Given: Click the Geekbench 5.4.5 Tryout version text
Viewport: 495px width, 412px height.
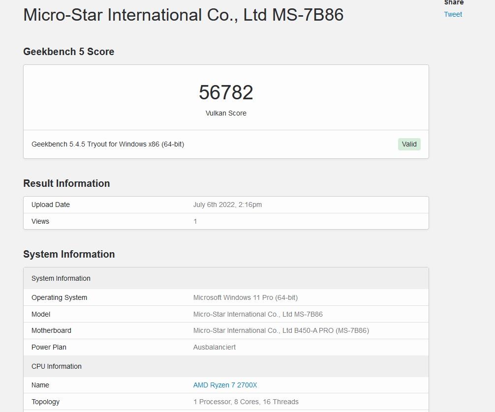Looking at the screenshot, I should [108, 144].
